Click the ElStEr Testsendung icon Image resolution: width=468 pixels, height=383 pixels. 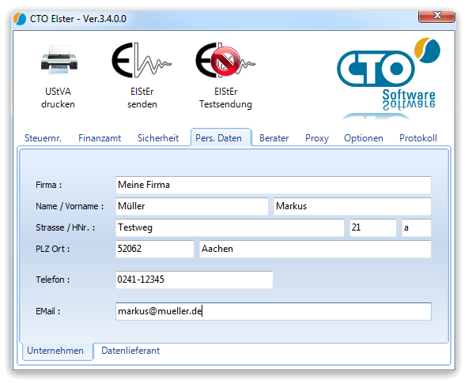225,60
